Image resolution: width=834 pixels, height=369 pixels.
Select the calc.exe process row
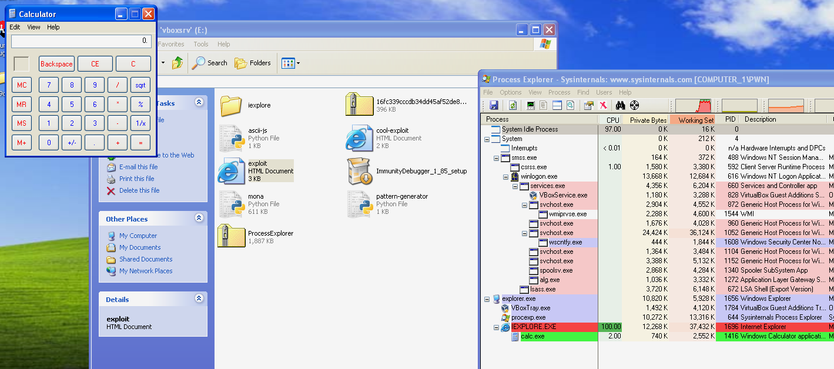(657, 336)
